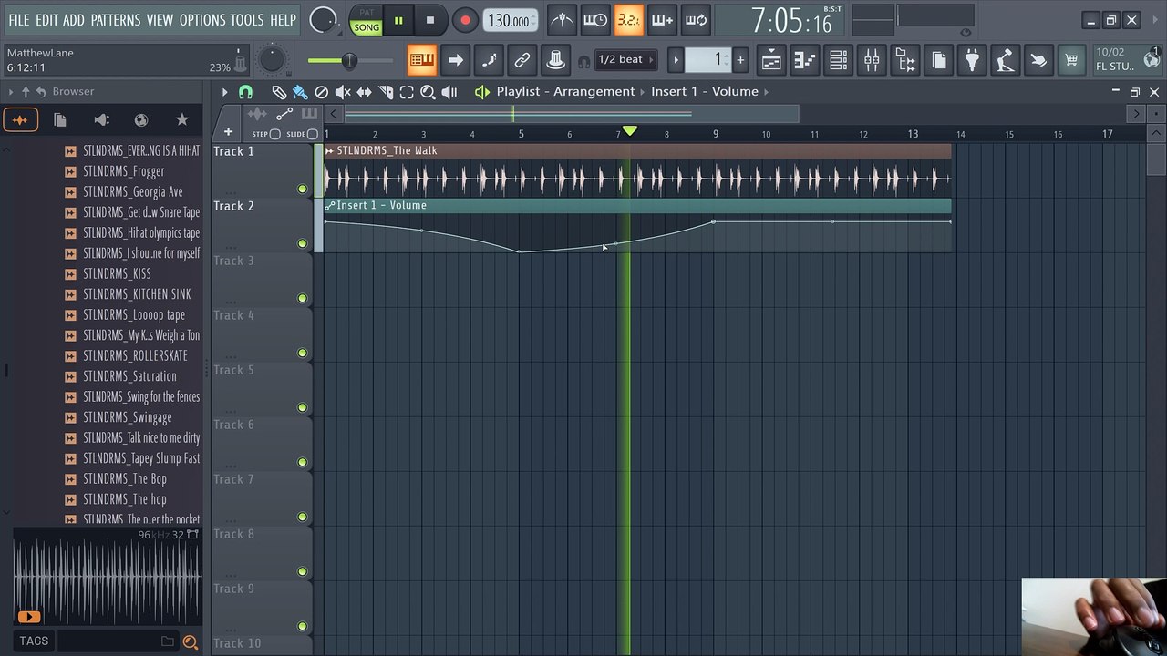The width and height of the screenshot is (1167, 656).
Task: Open the Channel rack icon
Action: [838, 60]
